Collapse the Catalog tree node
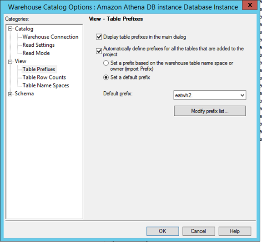This screenshot has width=262, height=242. pyautogui.click(x=10, y=29)
